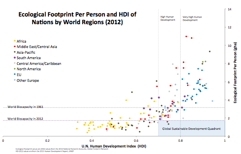Click the red legend dot beside Middle East/Central Asia
This screenshot has width=241, height=154.
pyautogui.click(x=15, y=46)
